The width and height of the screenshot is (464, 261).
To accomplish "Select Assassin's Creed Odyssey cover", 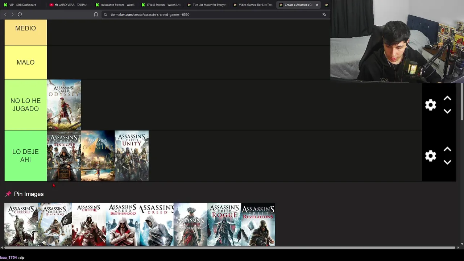I will [x=64, y=105].
